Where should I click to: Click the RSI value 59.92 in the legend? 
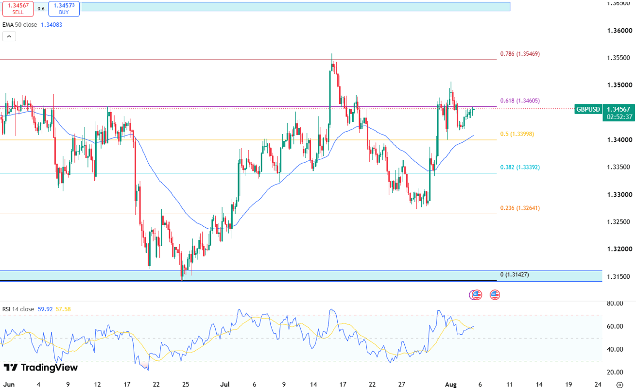(x=45, y=309)
